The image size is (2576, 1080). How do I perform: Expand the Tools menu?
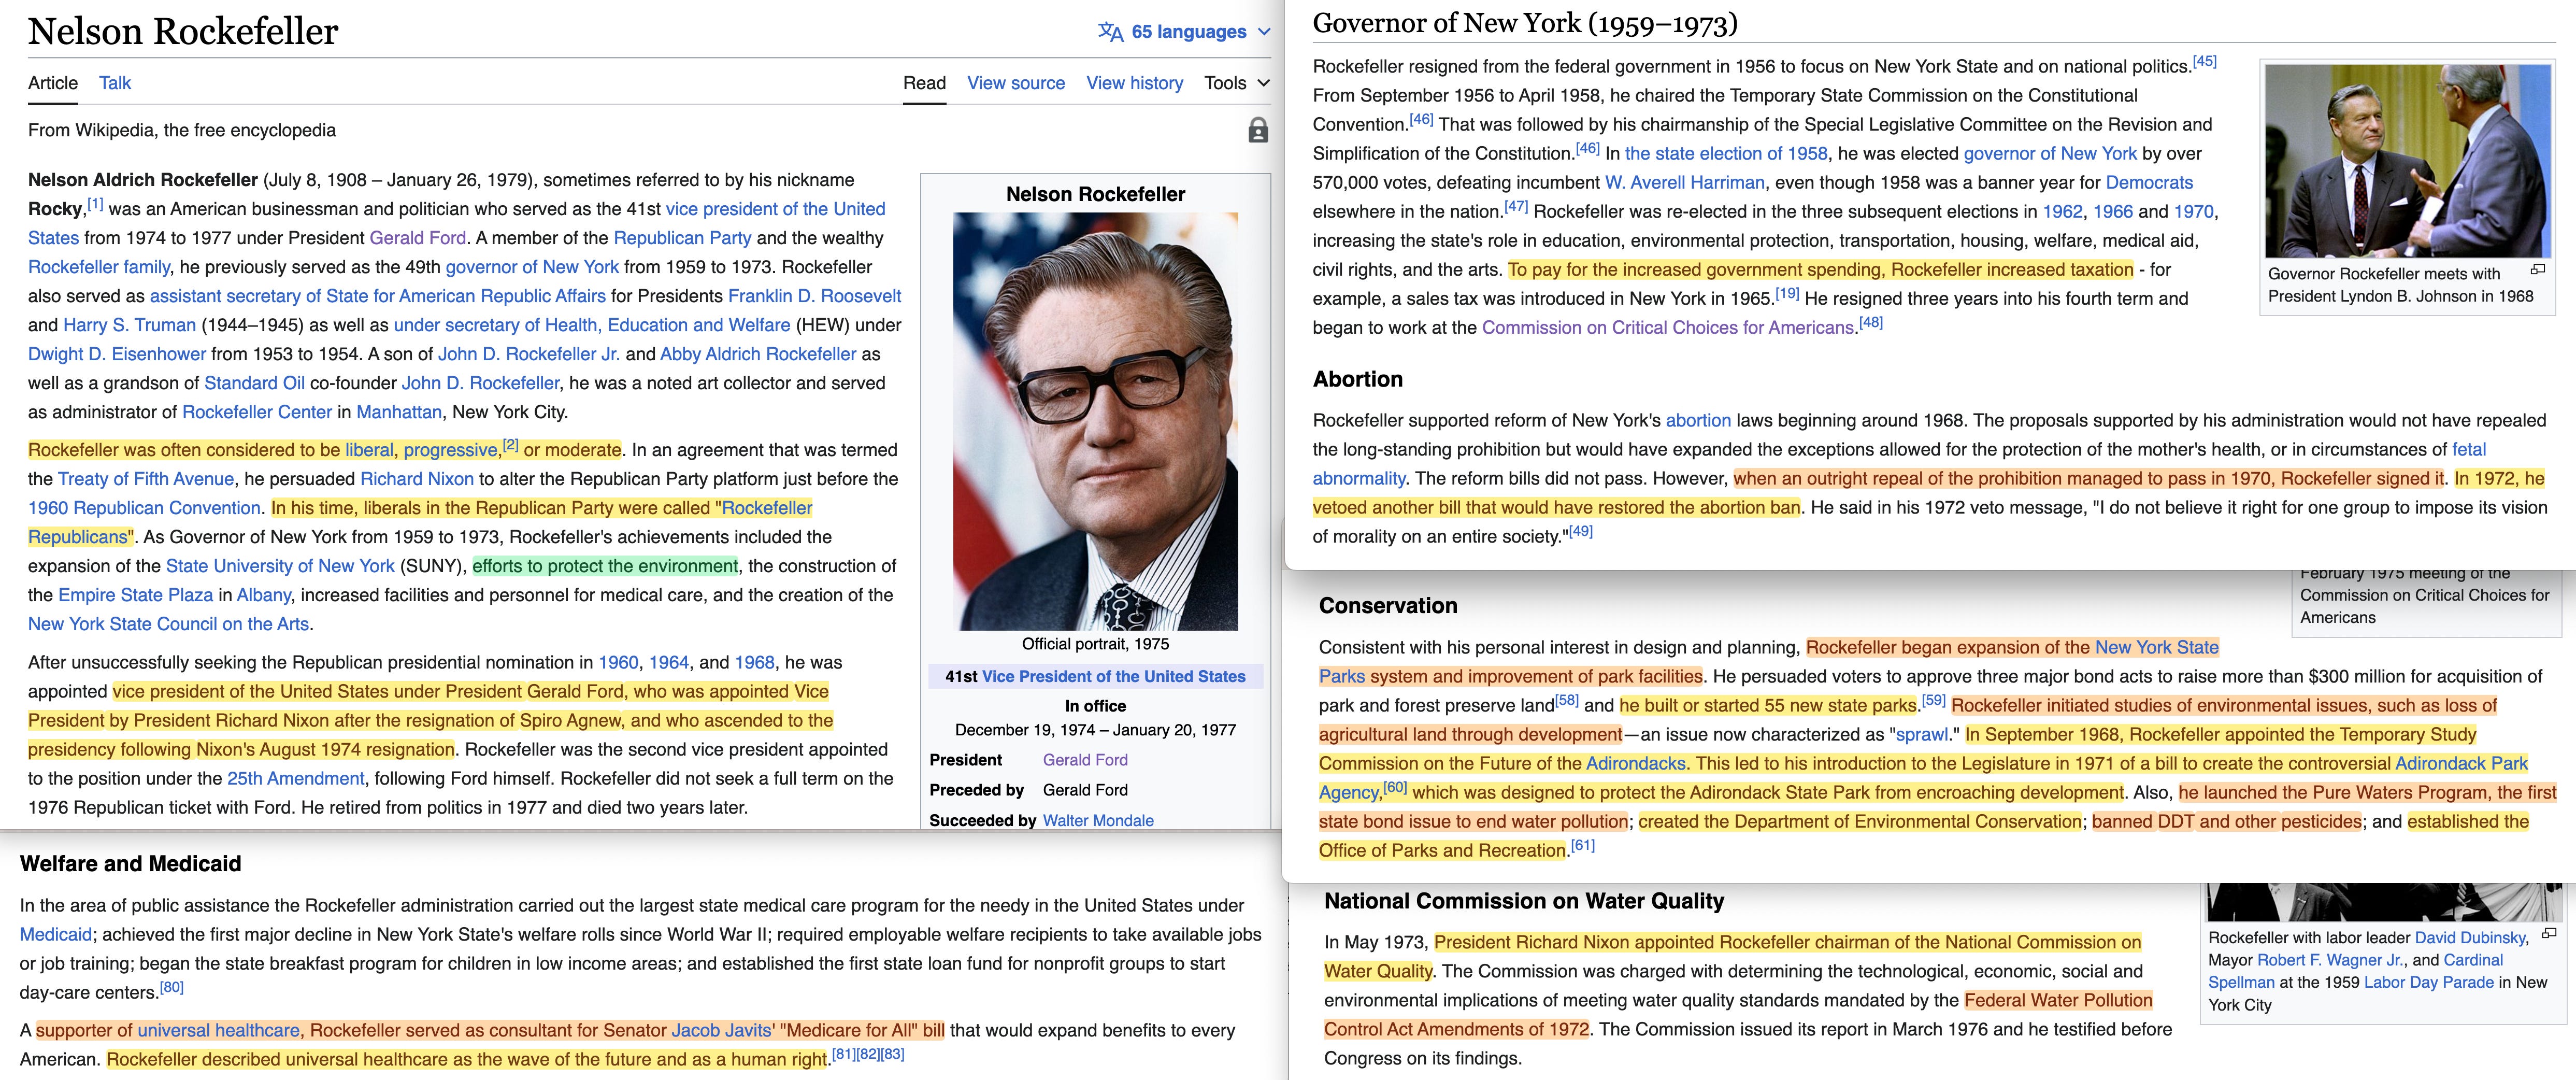(x=1237, y=83)
